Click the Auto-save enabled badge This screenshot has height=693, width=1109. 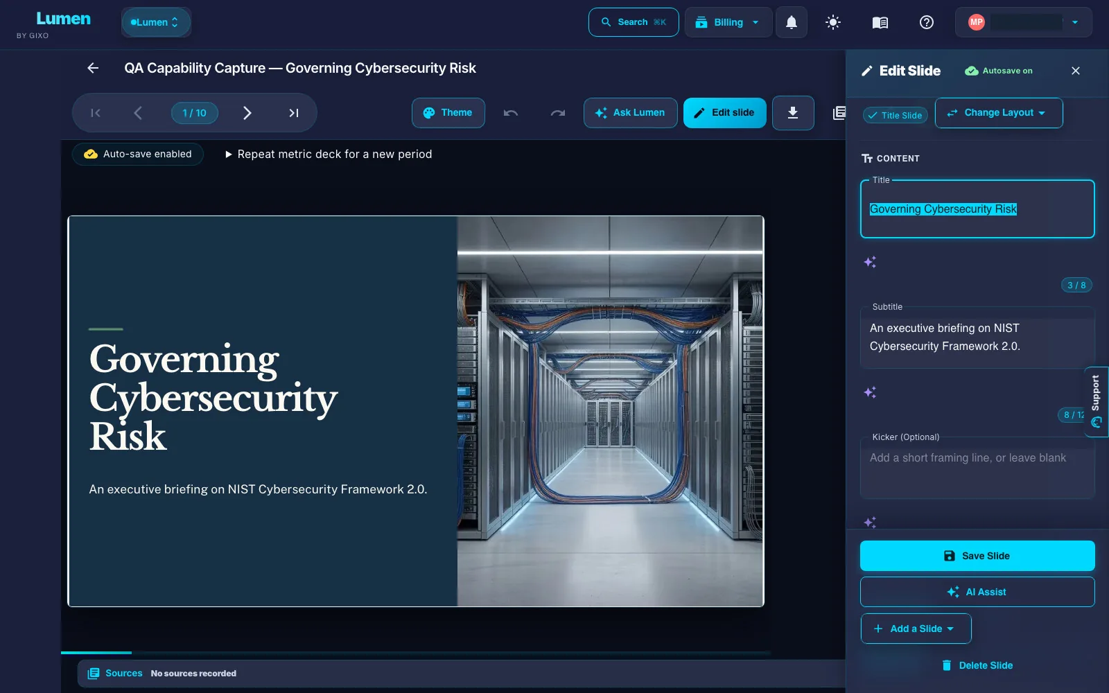pos(138,154)
